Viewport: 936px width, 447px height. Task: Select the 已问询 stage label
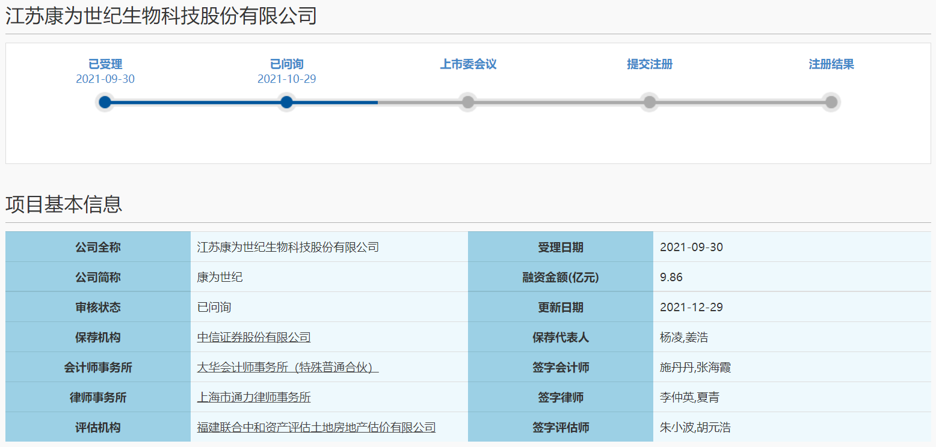287,64
